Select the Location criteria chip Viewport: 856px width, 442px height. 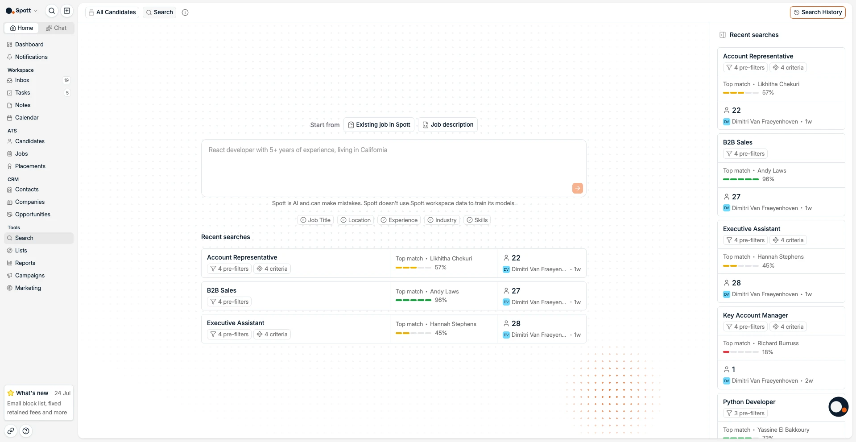click(x=356, y=220)
